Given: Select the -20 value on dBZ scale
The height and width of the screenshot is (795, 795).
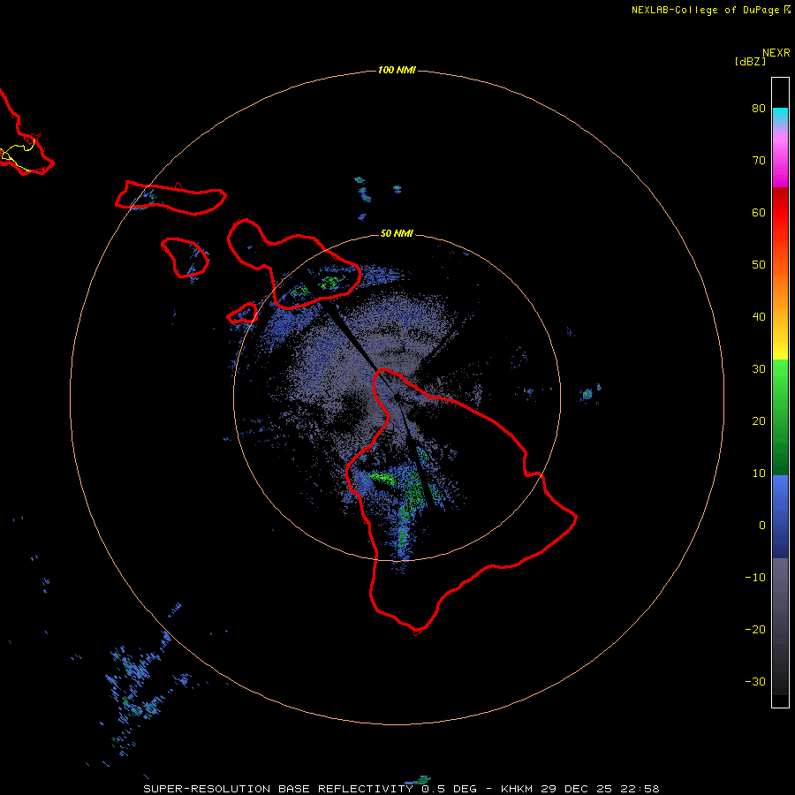Looking at the screenshot, I should pos(755,629).
